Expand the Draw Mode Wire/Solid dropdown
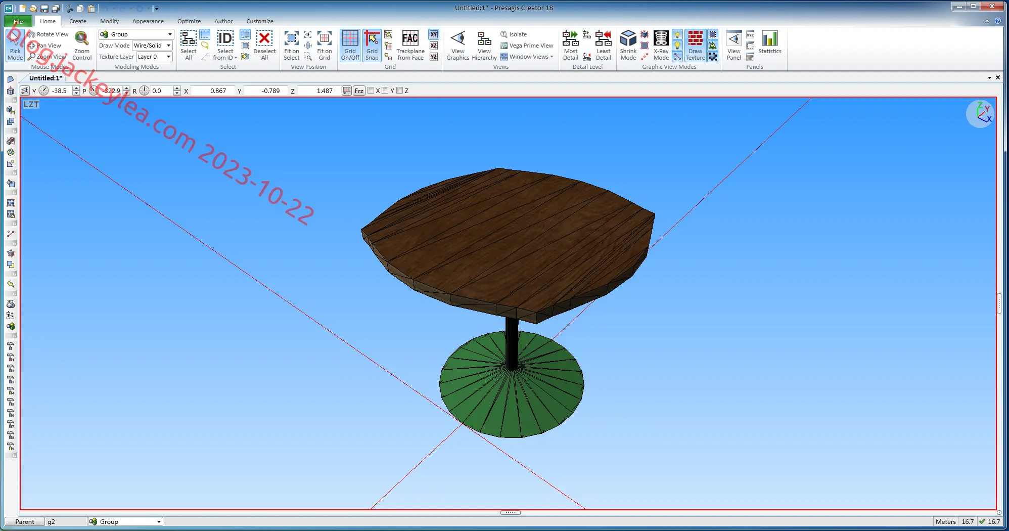The image size is (1009, 531). 152,46
